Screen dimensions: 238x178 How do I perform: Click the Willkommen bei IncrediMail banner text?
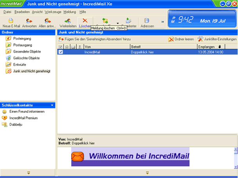click(x=139, y=156)
